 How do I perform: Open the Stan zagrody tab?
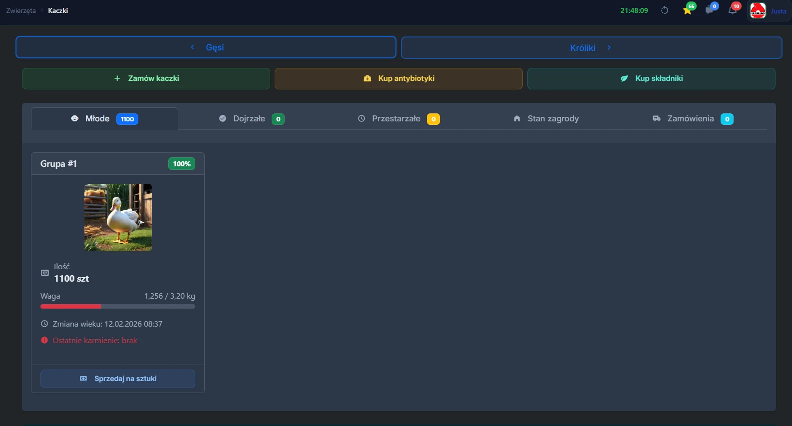point(546,119)
